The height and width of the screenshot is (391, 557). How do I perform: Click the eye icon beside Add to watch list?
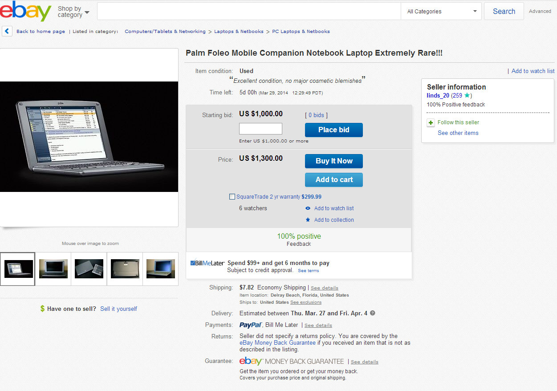[x=308, y=208]
